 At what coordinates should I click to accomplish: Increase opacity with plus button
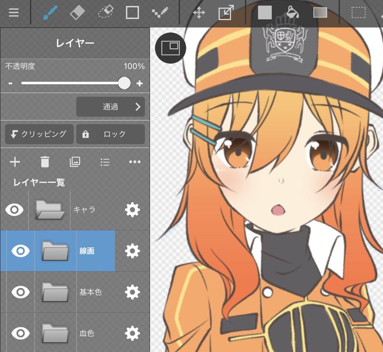click(x=140, y=83)
